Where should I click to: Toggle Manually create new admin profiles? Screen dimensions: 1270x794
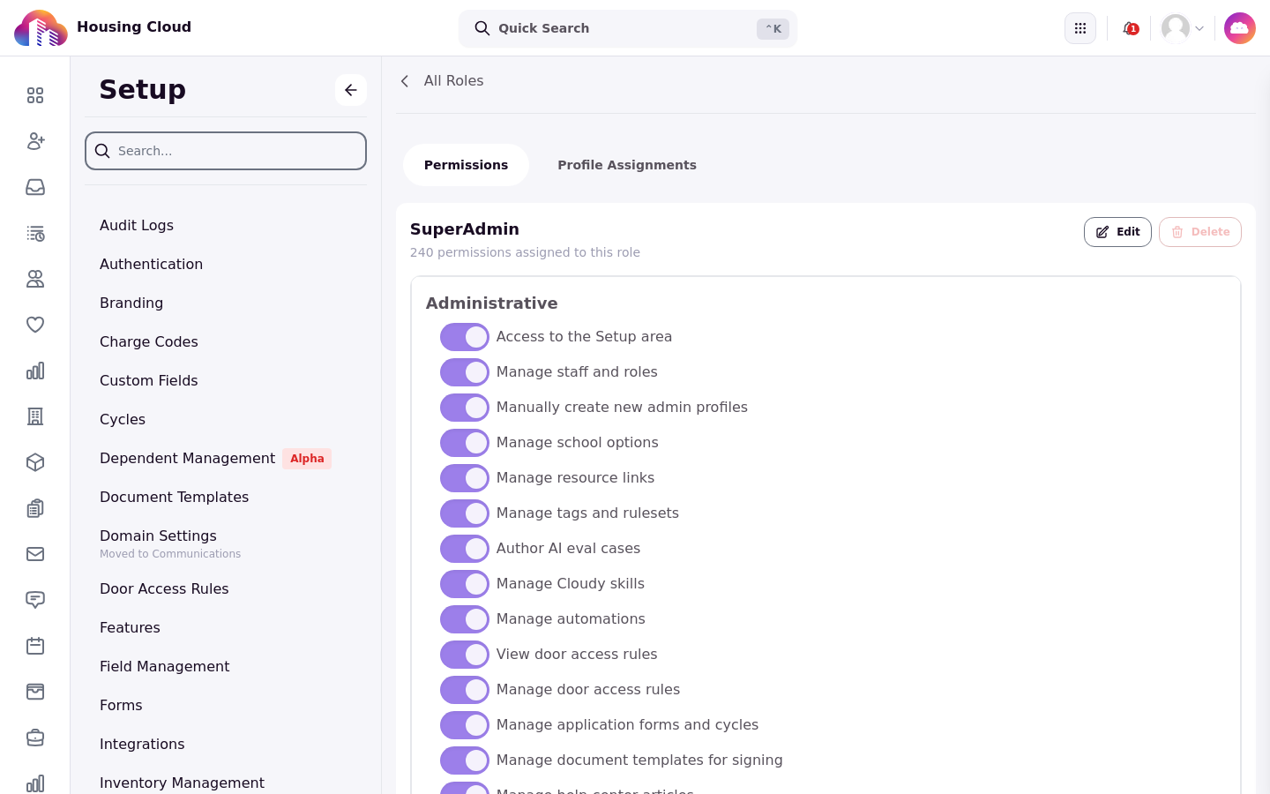(x=465, y=408)
